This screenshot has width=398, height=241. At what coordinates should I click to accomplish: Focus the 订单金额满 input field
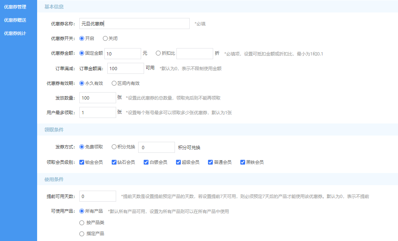click(125, 68)
